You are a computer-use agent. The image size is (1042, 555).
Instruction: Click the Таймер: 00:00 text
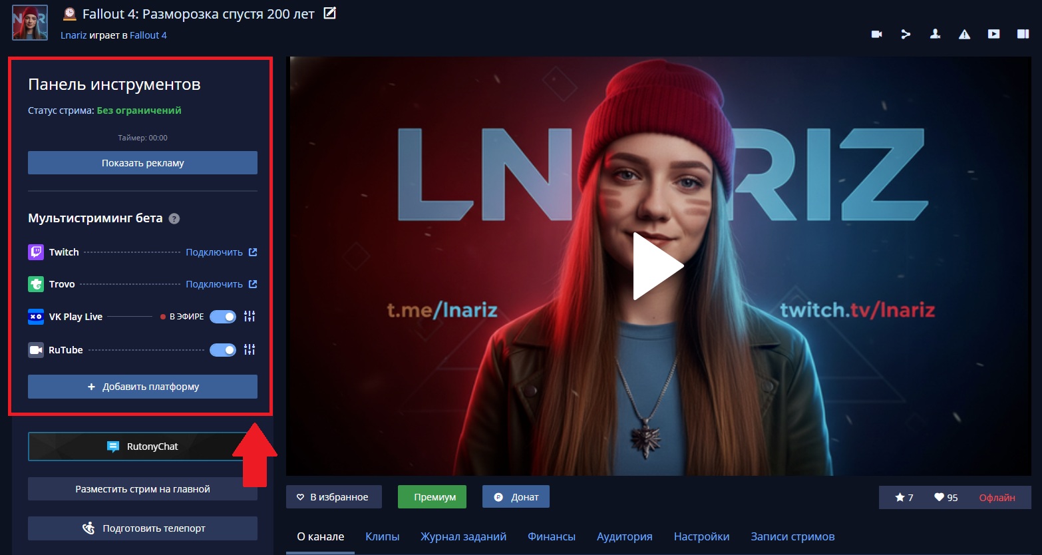coord(142,138)
